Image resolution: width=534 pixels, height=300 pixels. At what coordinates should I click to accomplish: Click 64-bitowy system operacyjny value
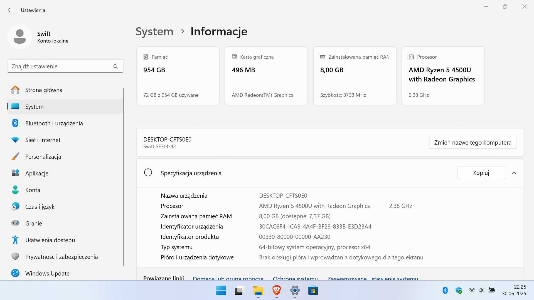click(314, 247)
